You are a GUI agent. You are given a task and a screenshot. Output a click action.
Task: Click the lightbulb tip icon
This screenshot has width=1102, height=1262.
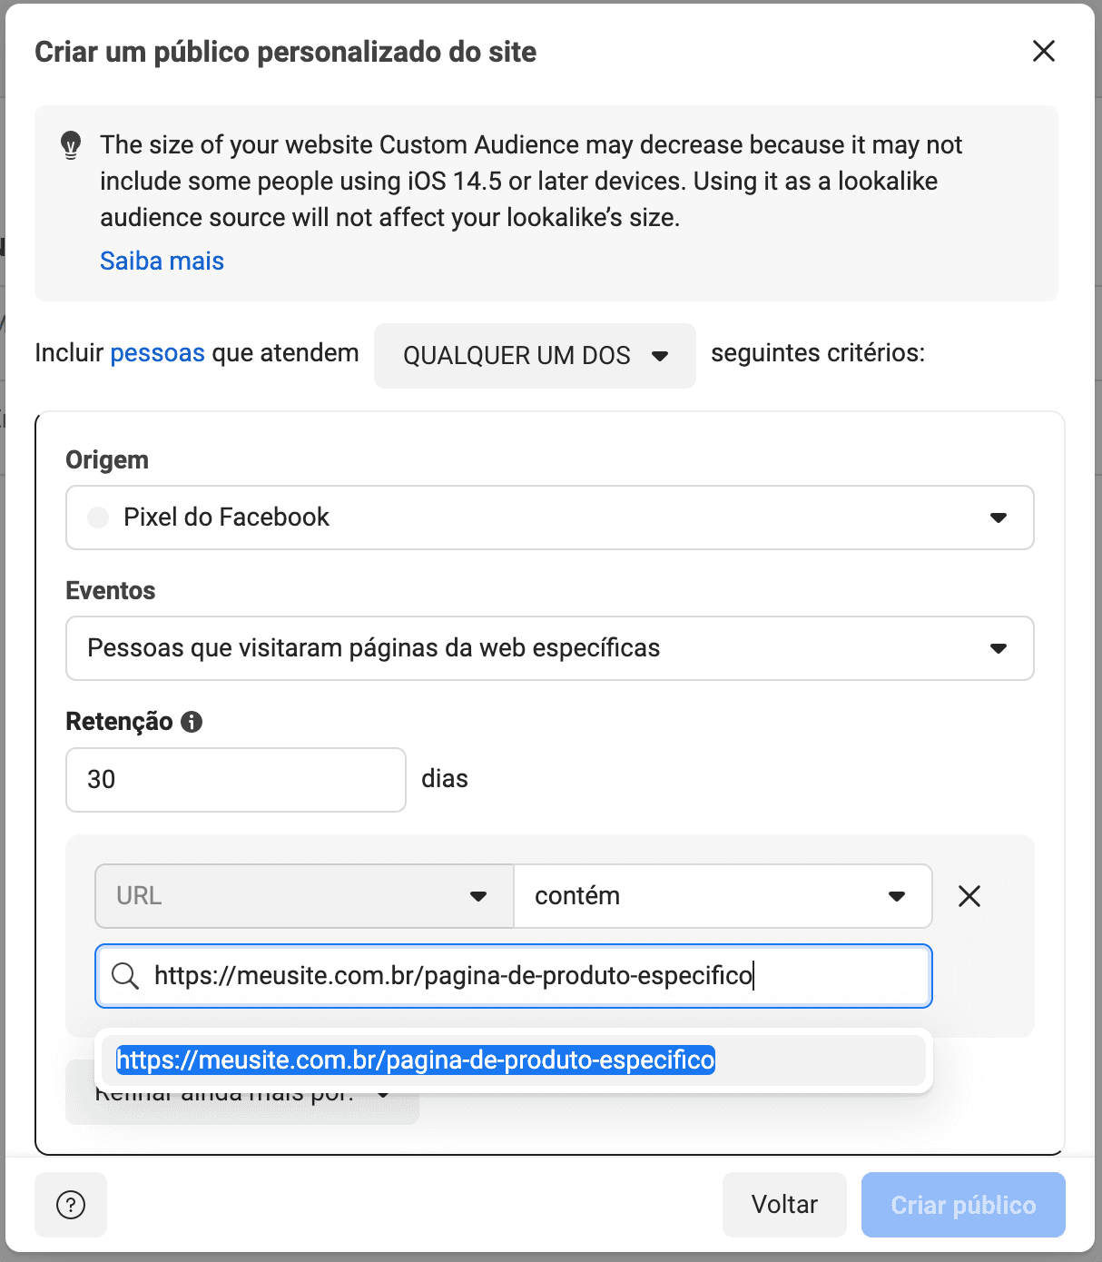tap(71, 145)
